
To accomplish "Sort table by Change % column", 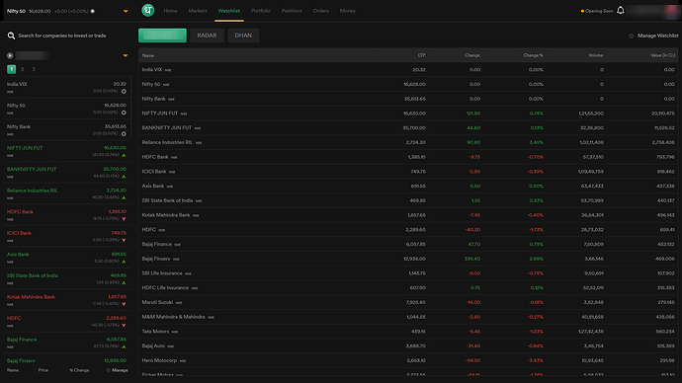I will click(x=533, y=55).
